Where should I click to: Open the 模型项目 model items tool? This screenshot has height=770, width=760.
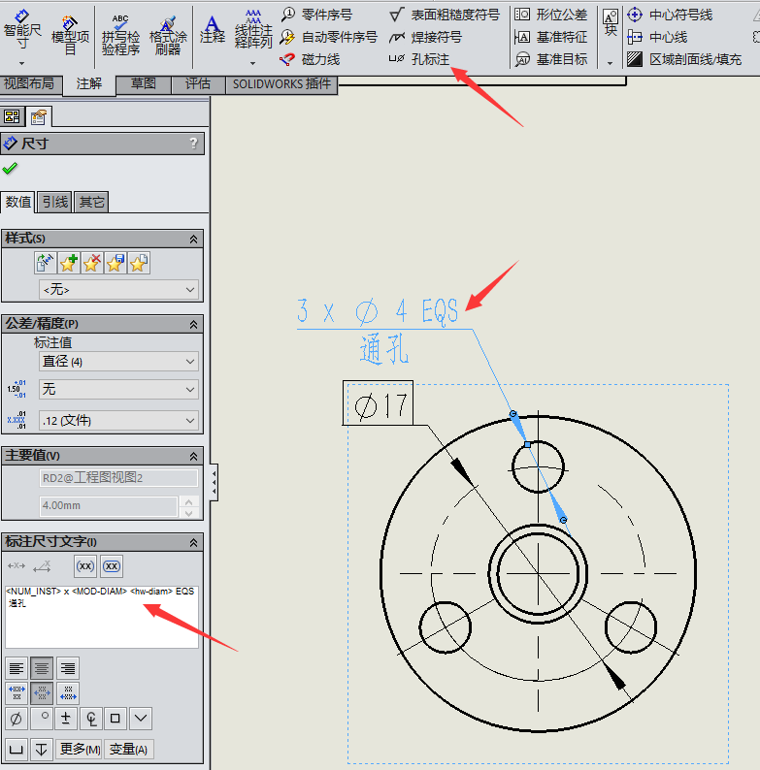click(70, 35)
